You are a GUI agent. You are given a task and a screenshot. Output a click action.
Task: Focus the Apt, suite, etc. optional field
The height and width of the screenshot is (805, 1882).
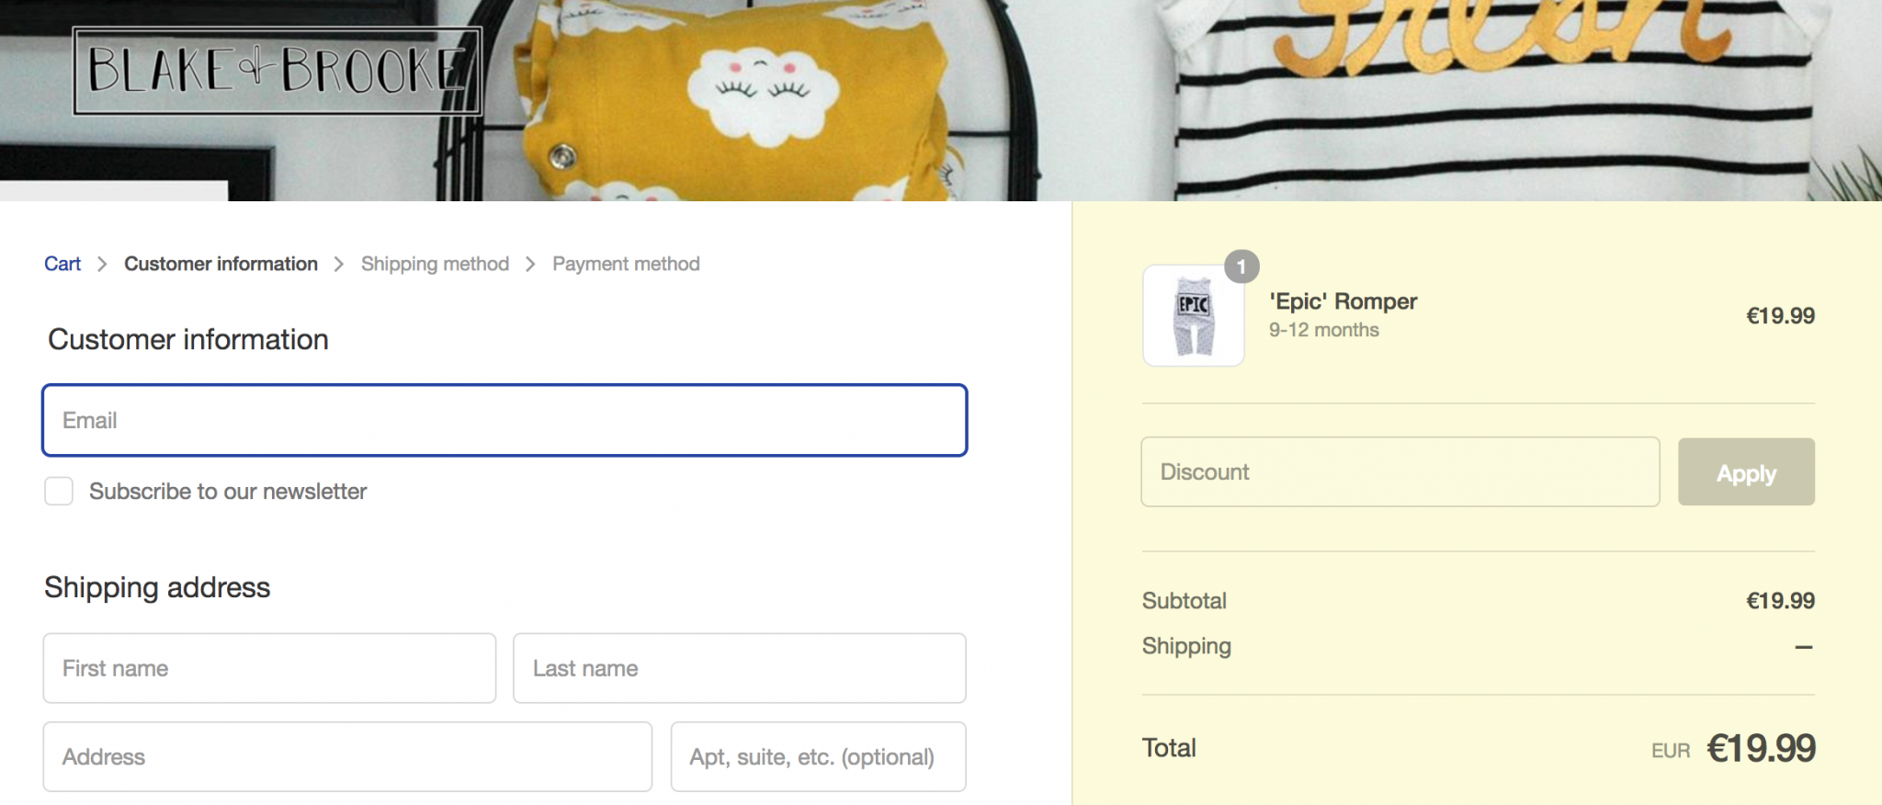(818, 756)
